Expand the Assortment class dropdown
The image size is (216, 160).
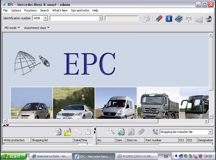point(37,28)
